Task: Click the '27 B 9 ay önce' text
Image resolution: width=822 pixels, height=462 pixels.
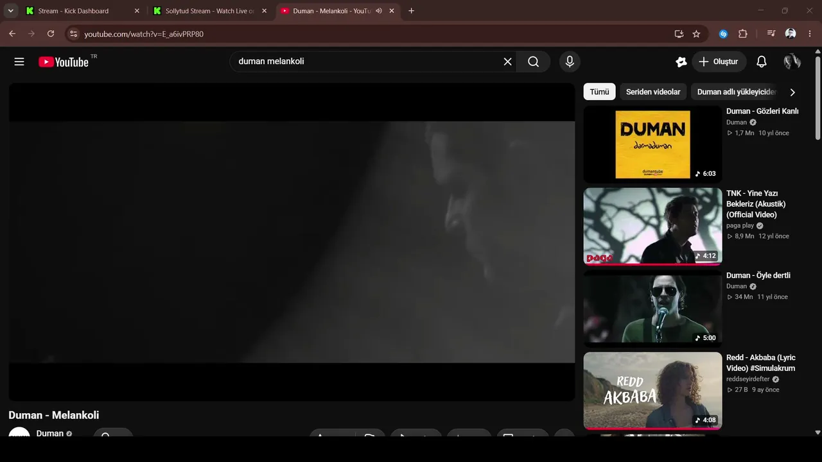Action: point(753,389)
